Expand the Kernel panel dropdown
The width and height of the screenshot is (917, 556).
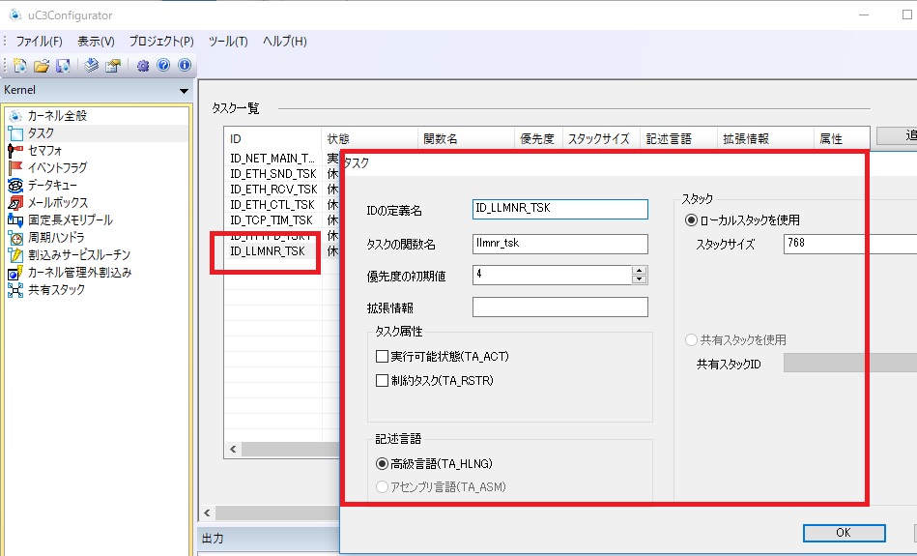(184, 91)
